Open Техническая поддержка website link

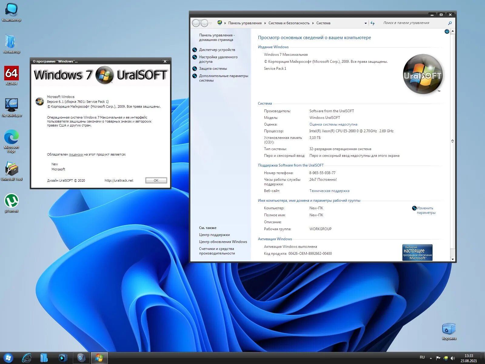329,191
